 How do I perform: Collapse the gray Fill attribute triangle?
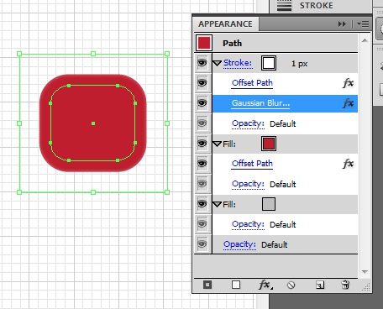click(218, 204)
